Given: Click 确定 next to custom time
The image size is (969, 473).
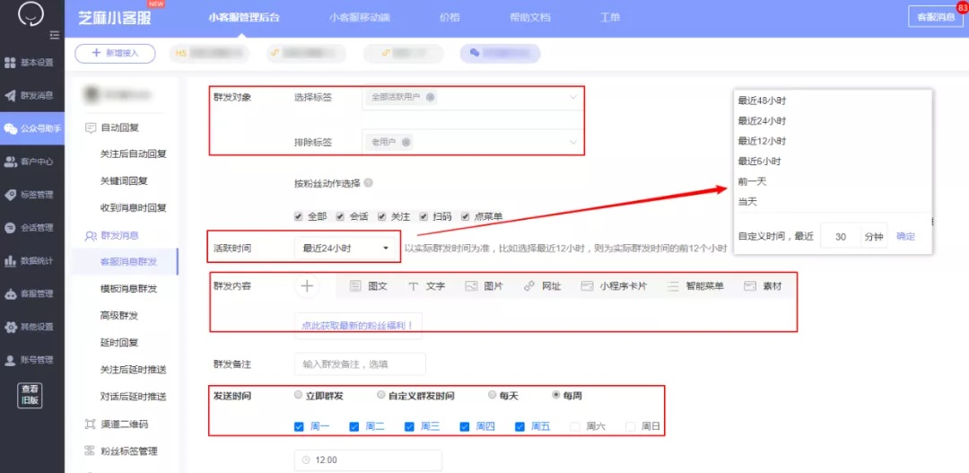Looking at the screenshot, I should [x=905, y=237].
